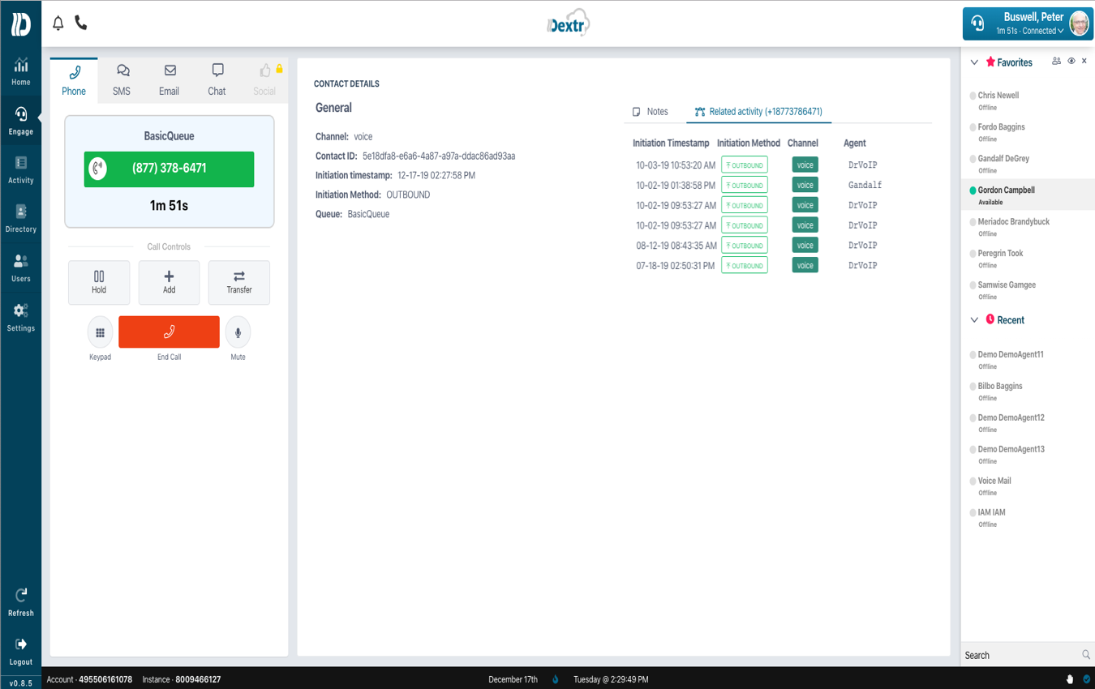The height and width of the screenshot is (689, 1095).
Task: Click the Contact ID value 5e18dfa8-e6a6-4a87-a97a-ddac86ad93aa
Action: point(439,156)
